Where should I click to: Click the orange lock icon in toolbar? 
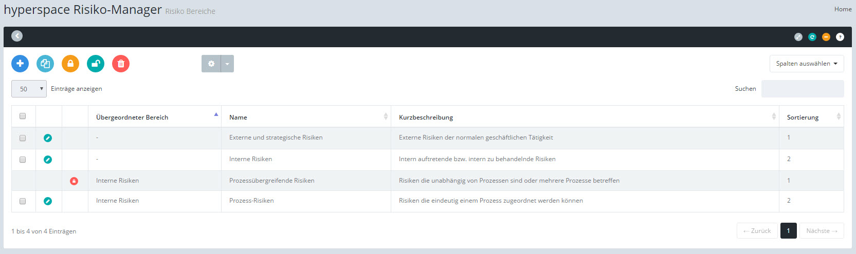[x=70, y=64]
